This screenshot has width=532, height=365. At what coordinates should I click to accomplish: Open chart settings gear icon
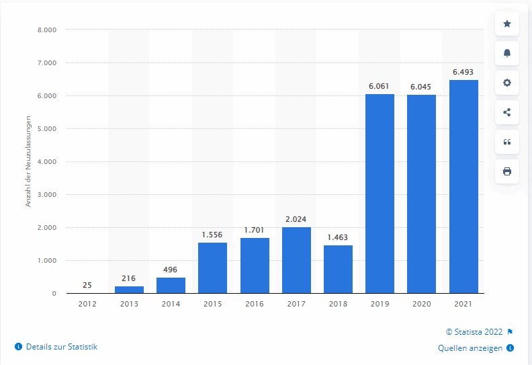pyautogui.click(x=507, y=83)
